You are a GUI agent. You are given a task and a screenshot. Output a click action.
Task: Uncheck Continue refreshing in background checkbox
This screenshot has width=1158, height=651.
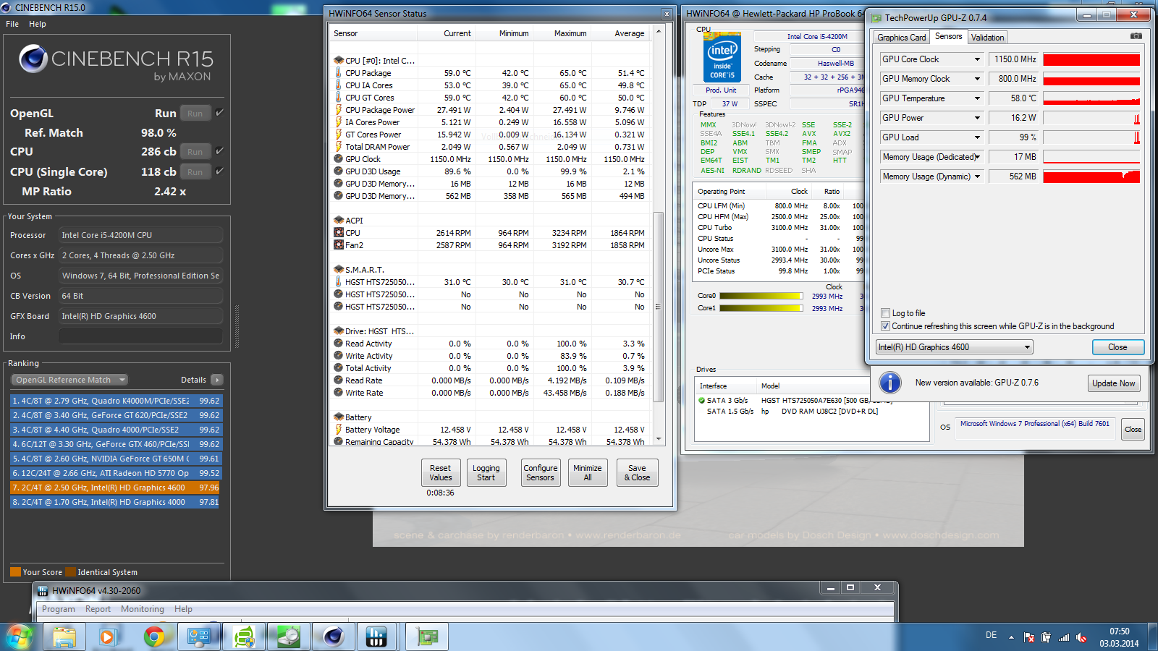(x=885, y=326)
